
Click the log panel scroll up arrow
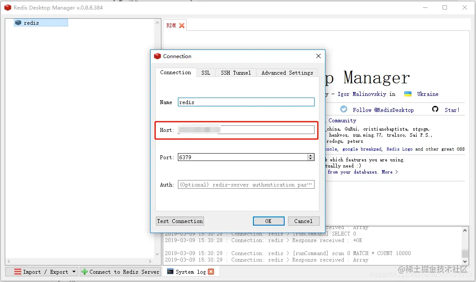pyautogui.click(x=465, y=230)
